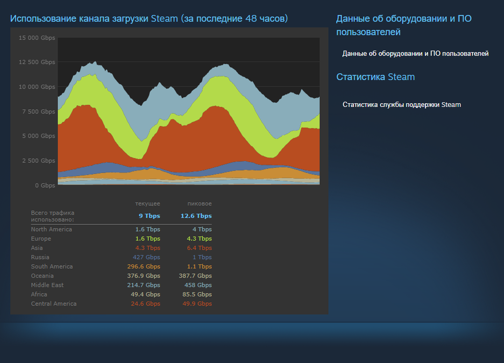Click Oceania's current value '376.9 Gbps'
Screen dimensions: 504x363
coord(144,276)
